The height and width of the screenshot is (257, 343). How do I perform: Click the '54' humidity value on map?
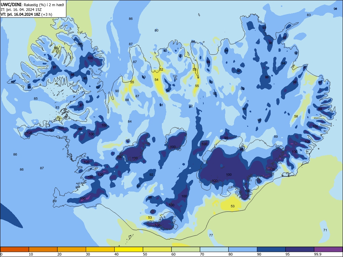point(156,79)
